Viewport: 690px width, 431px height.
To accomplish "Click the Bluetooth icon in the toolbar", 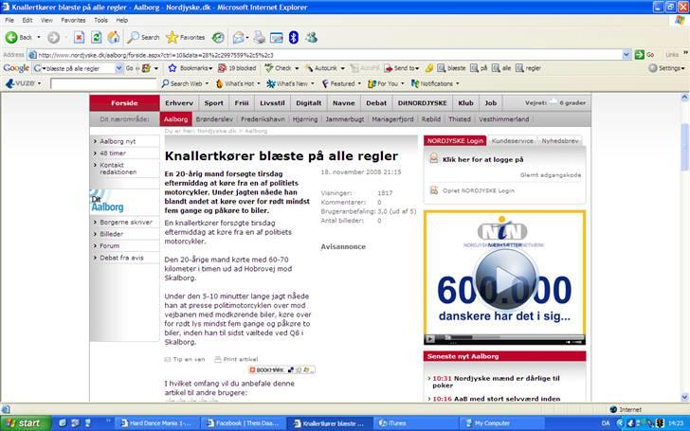I will coord(294,37).
